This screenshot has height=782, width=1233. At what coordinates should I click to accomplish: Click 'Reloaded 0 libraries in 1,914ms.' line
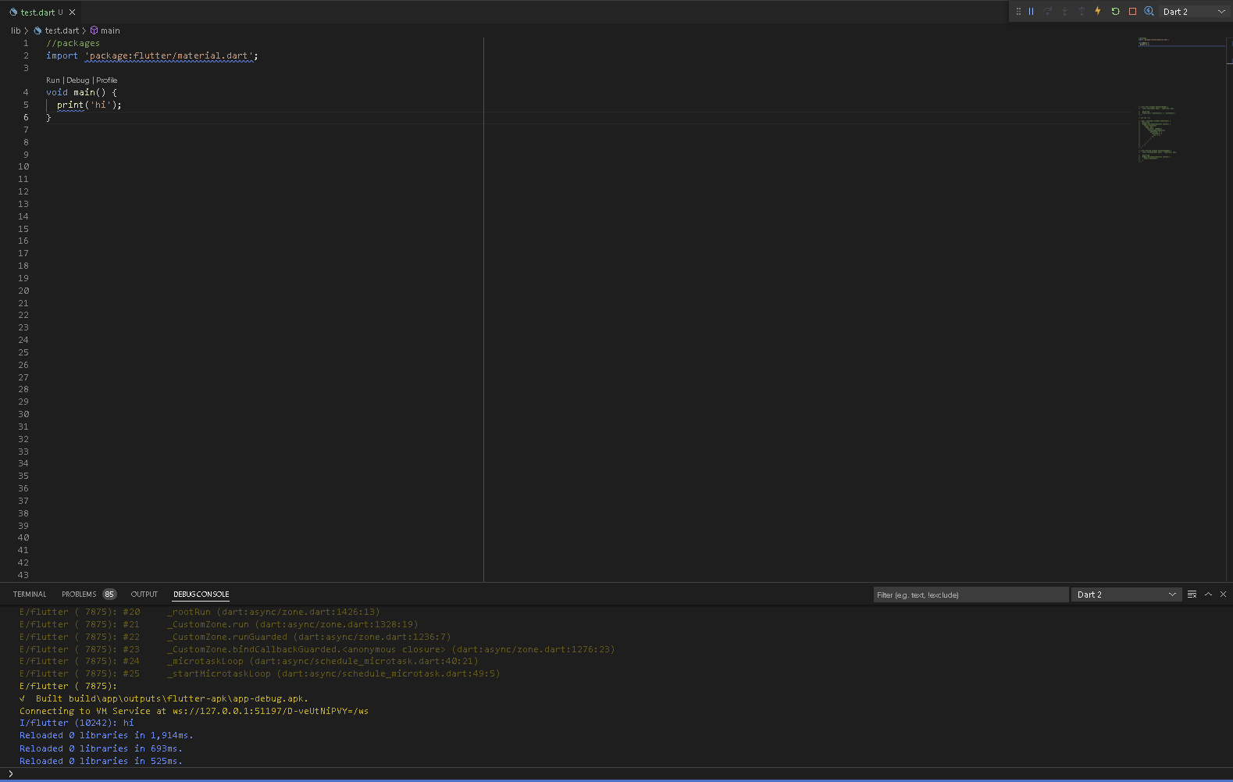pyautogui.click(x=106, y=736)
